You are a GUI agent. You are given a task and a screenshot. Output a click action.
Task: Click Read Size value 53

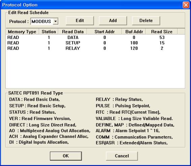tap(162, 37)
